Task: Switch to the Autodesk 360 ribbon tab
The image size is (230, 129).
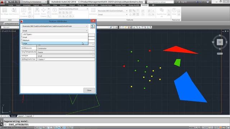Action: pos(92,5)
